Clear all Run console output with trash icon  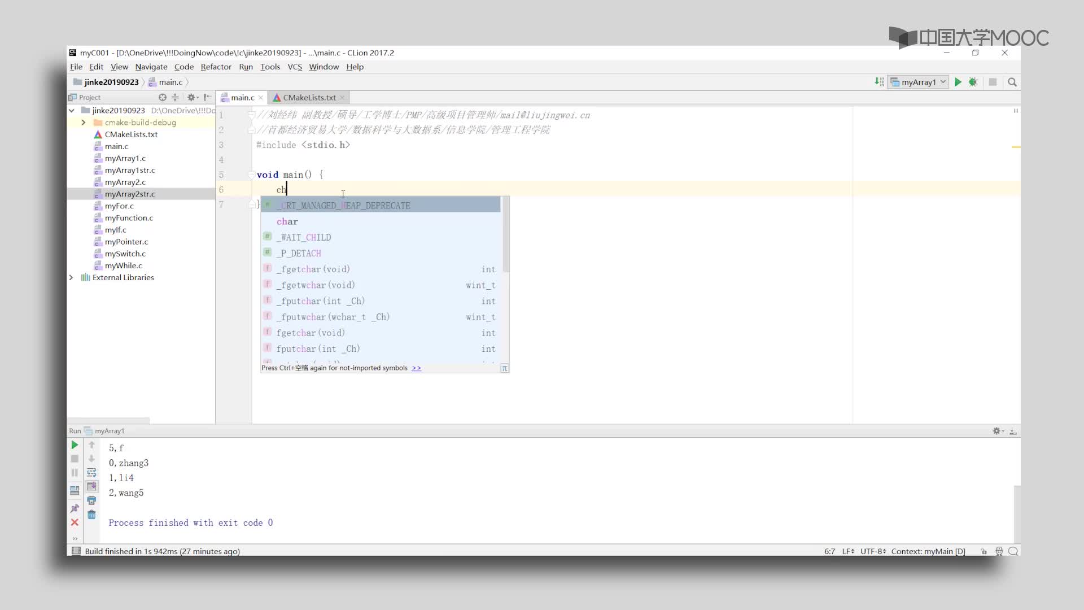click(91, 515)
